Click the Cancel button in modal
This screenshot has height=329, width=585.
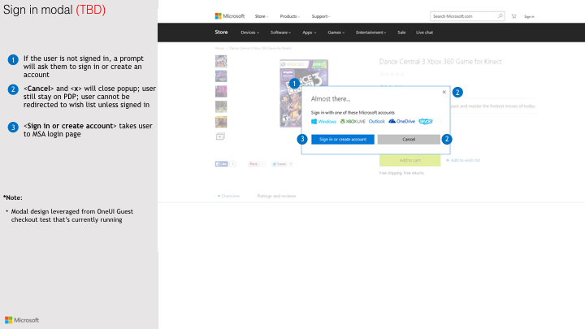coord(409,139)
